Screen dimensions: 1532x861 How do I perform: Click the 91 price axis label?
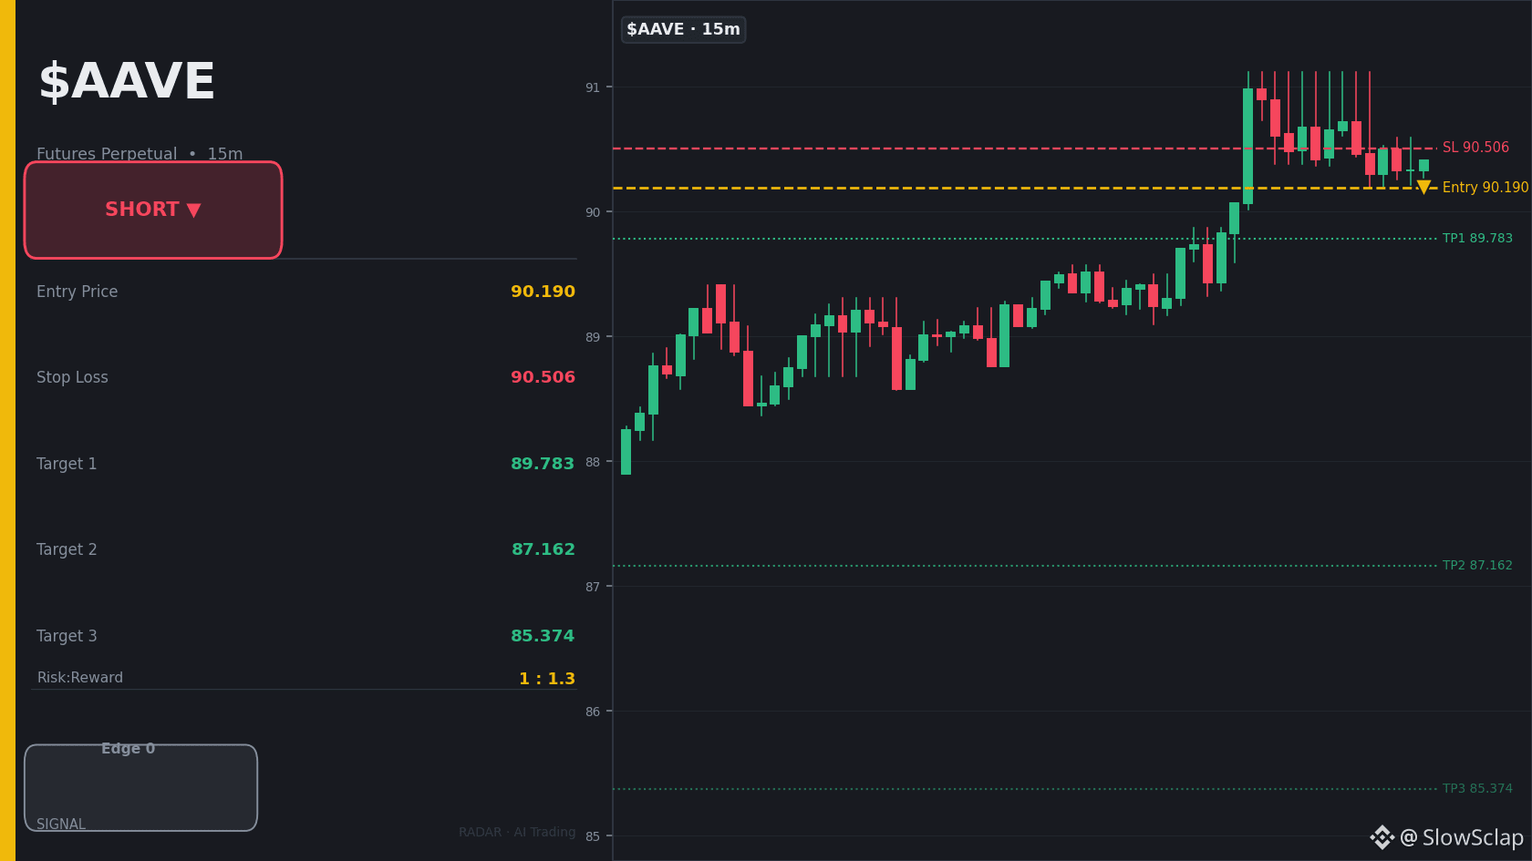click(x=593, y=87)
